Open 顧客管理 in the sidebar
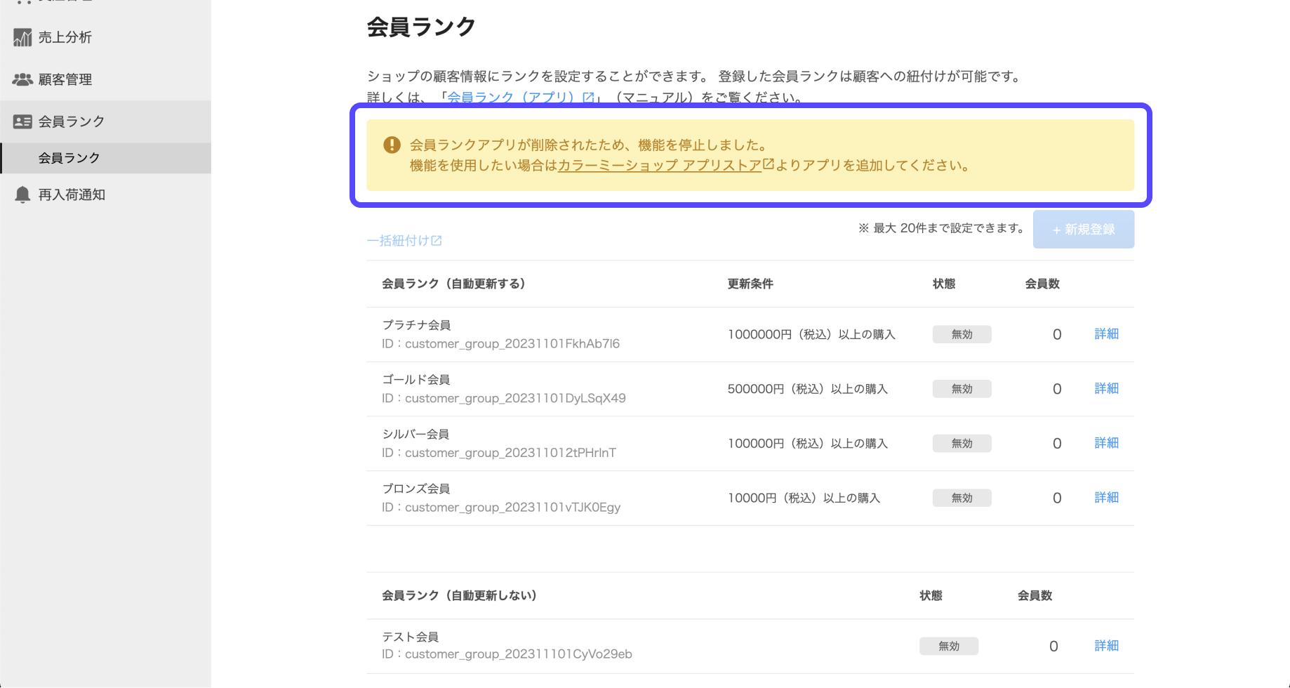This screenshot has height=688, width=1290. point(65,79)
